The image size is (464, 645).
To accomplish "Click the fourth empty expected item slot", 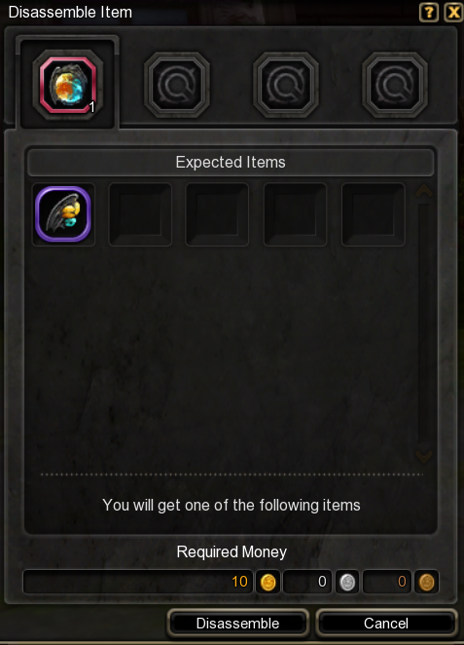I will (295, 214).
